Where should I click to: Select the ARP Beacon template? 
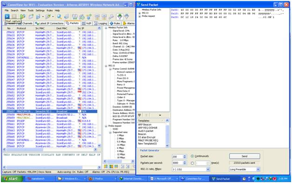pos(145,124)
